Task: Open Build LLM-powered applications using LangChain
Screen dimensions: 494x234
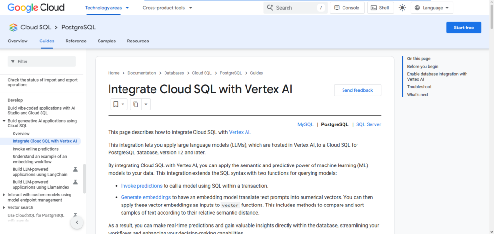Action: pos(40,172)
